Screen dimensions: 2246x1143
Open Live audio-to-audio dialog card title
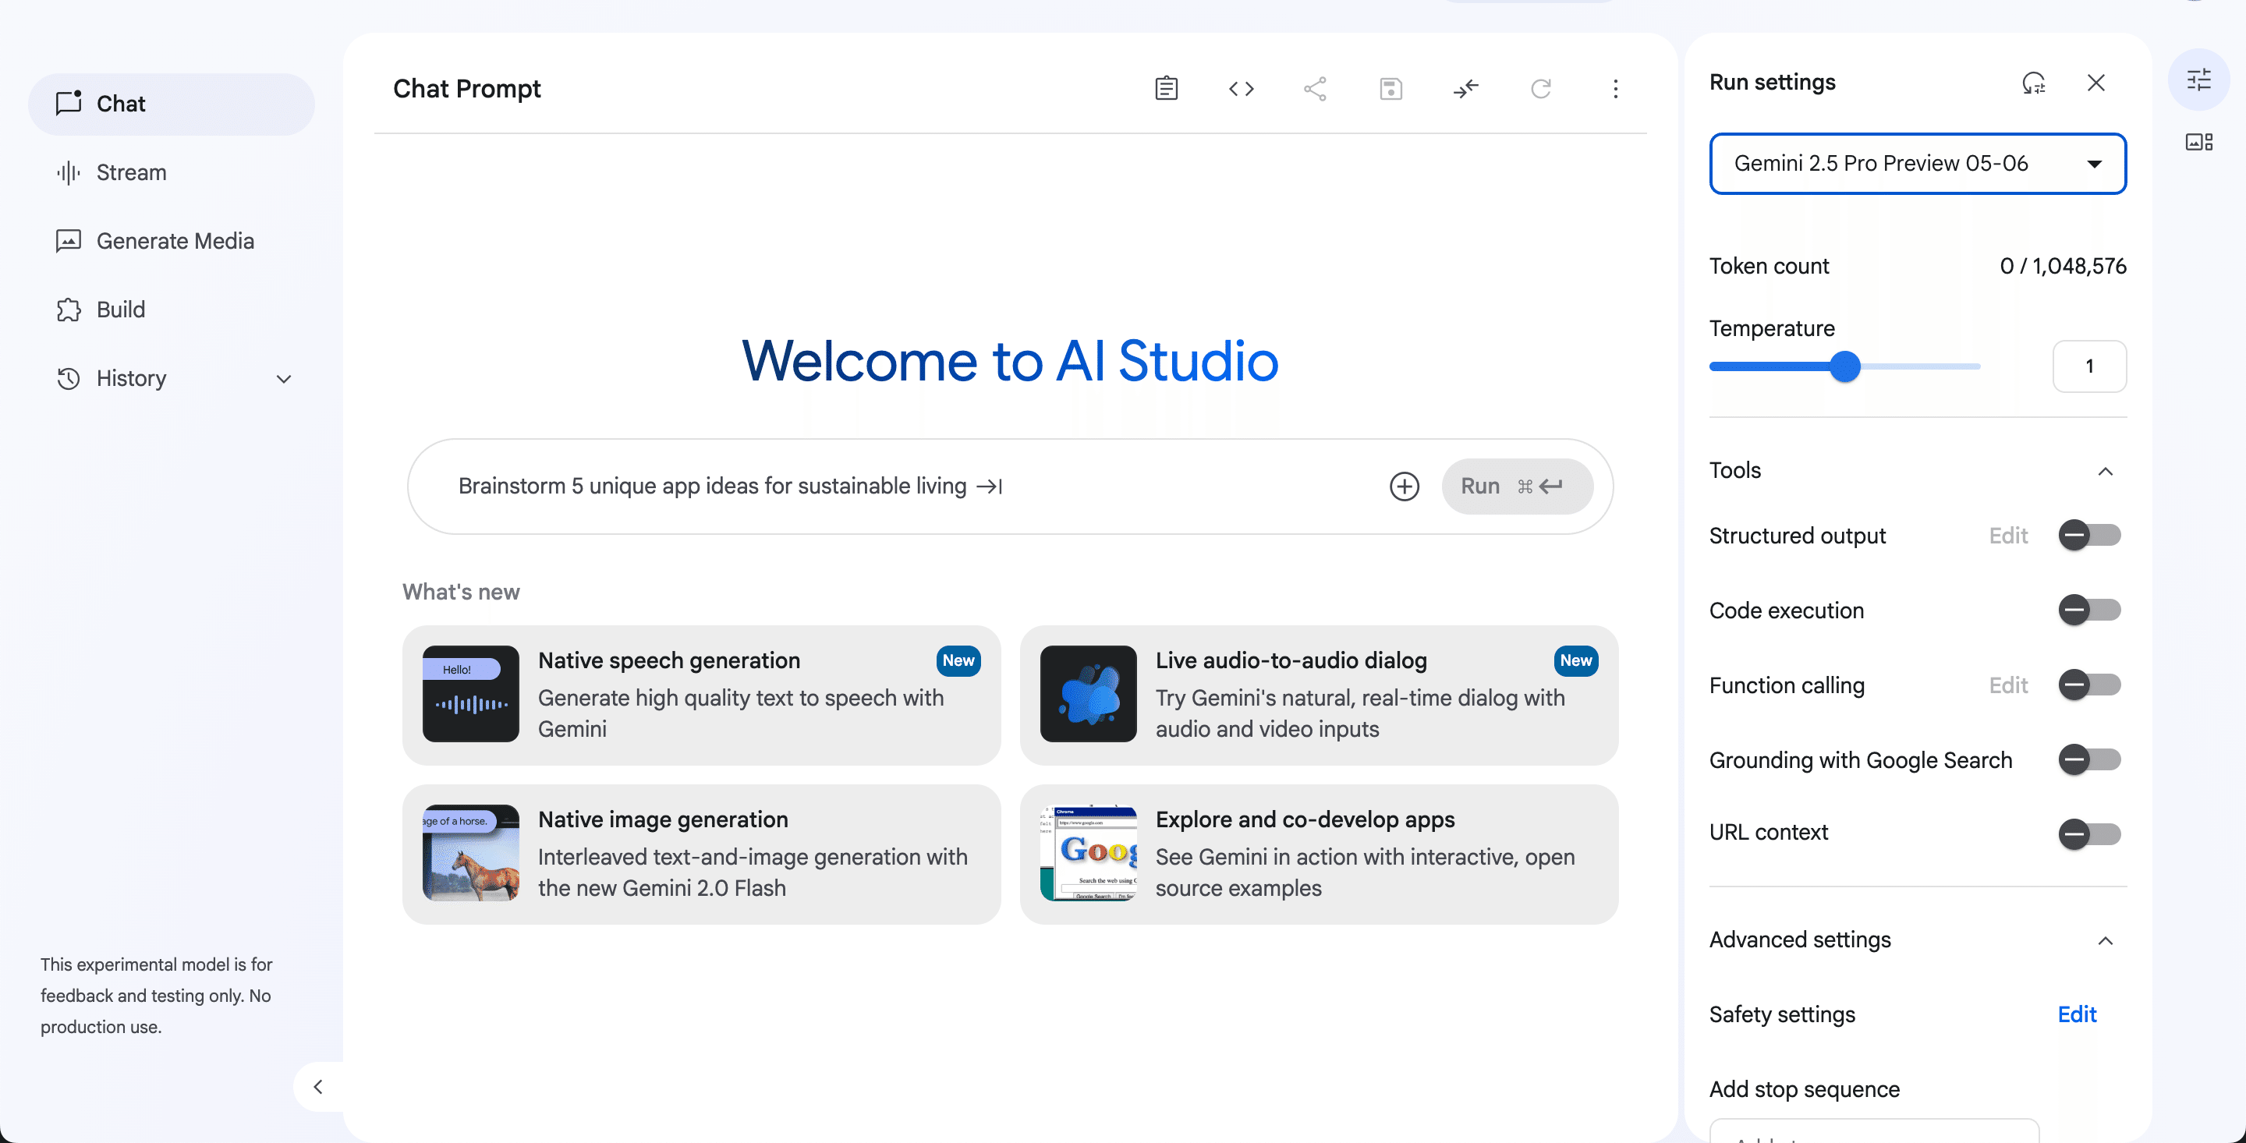click(x=1291, y=660)
